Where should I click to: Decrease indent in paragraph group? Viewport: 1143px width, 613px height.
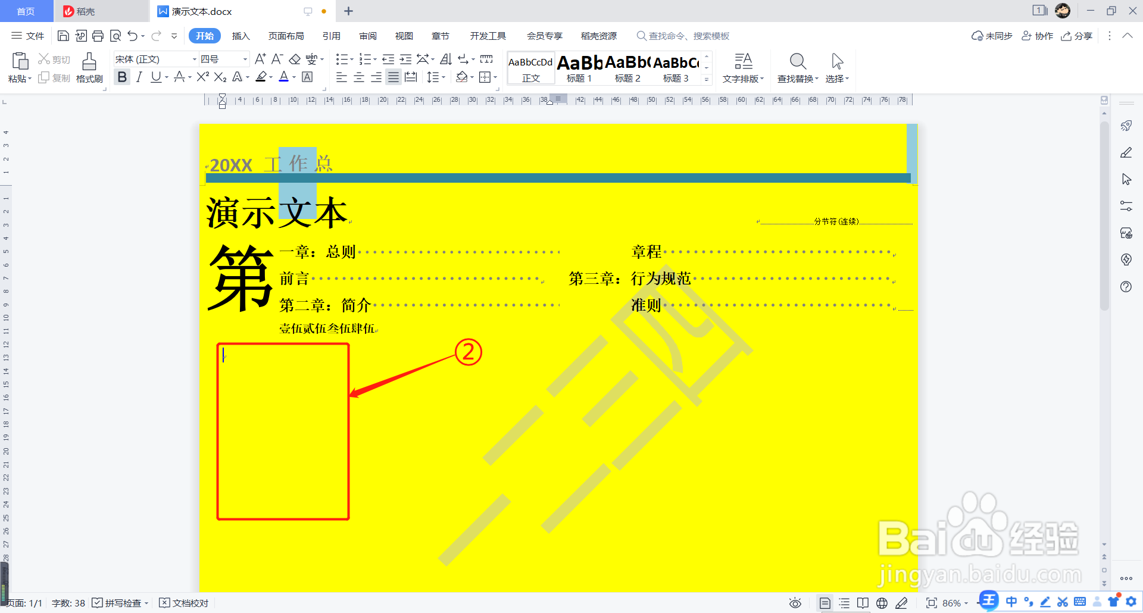pyautogui.click(x=388, y=59)
